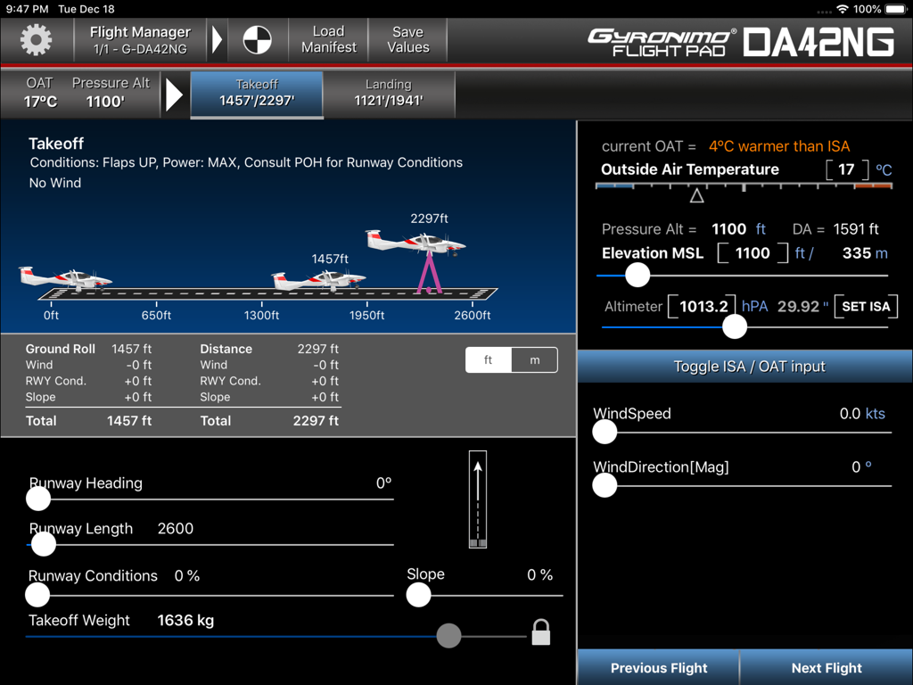This screenshot has width=913, height=685.
Task: Adjust the WindSpeed slider
Action: [604, 432]
